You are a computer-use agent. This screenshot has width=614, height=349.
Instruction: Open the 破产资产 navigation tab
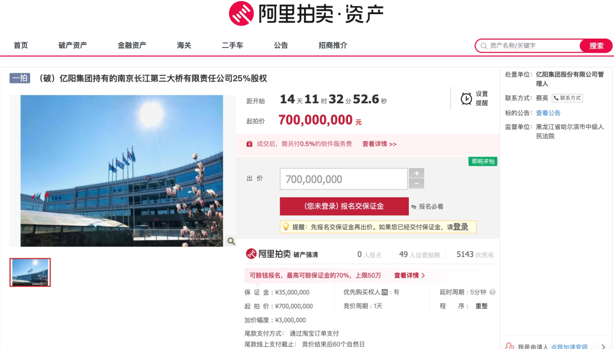click(73, 45)
